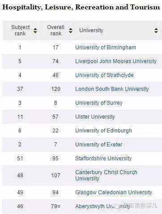
Task: Click the University column header text
Action: (x=91, y=30)
